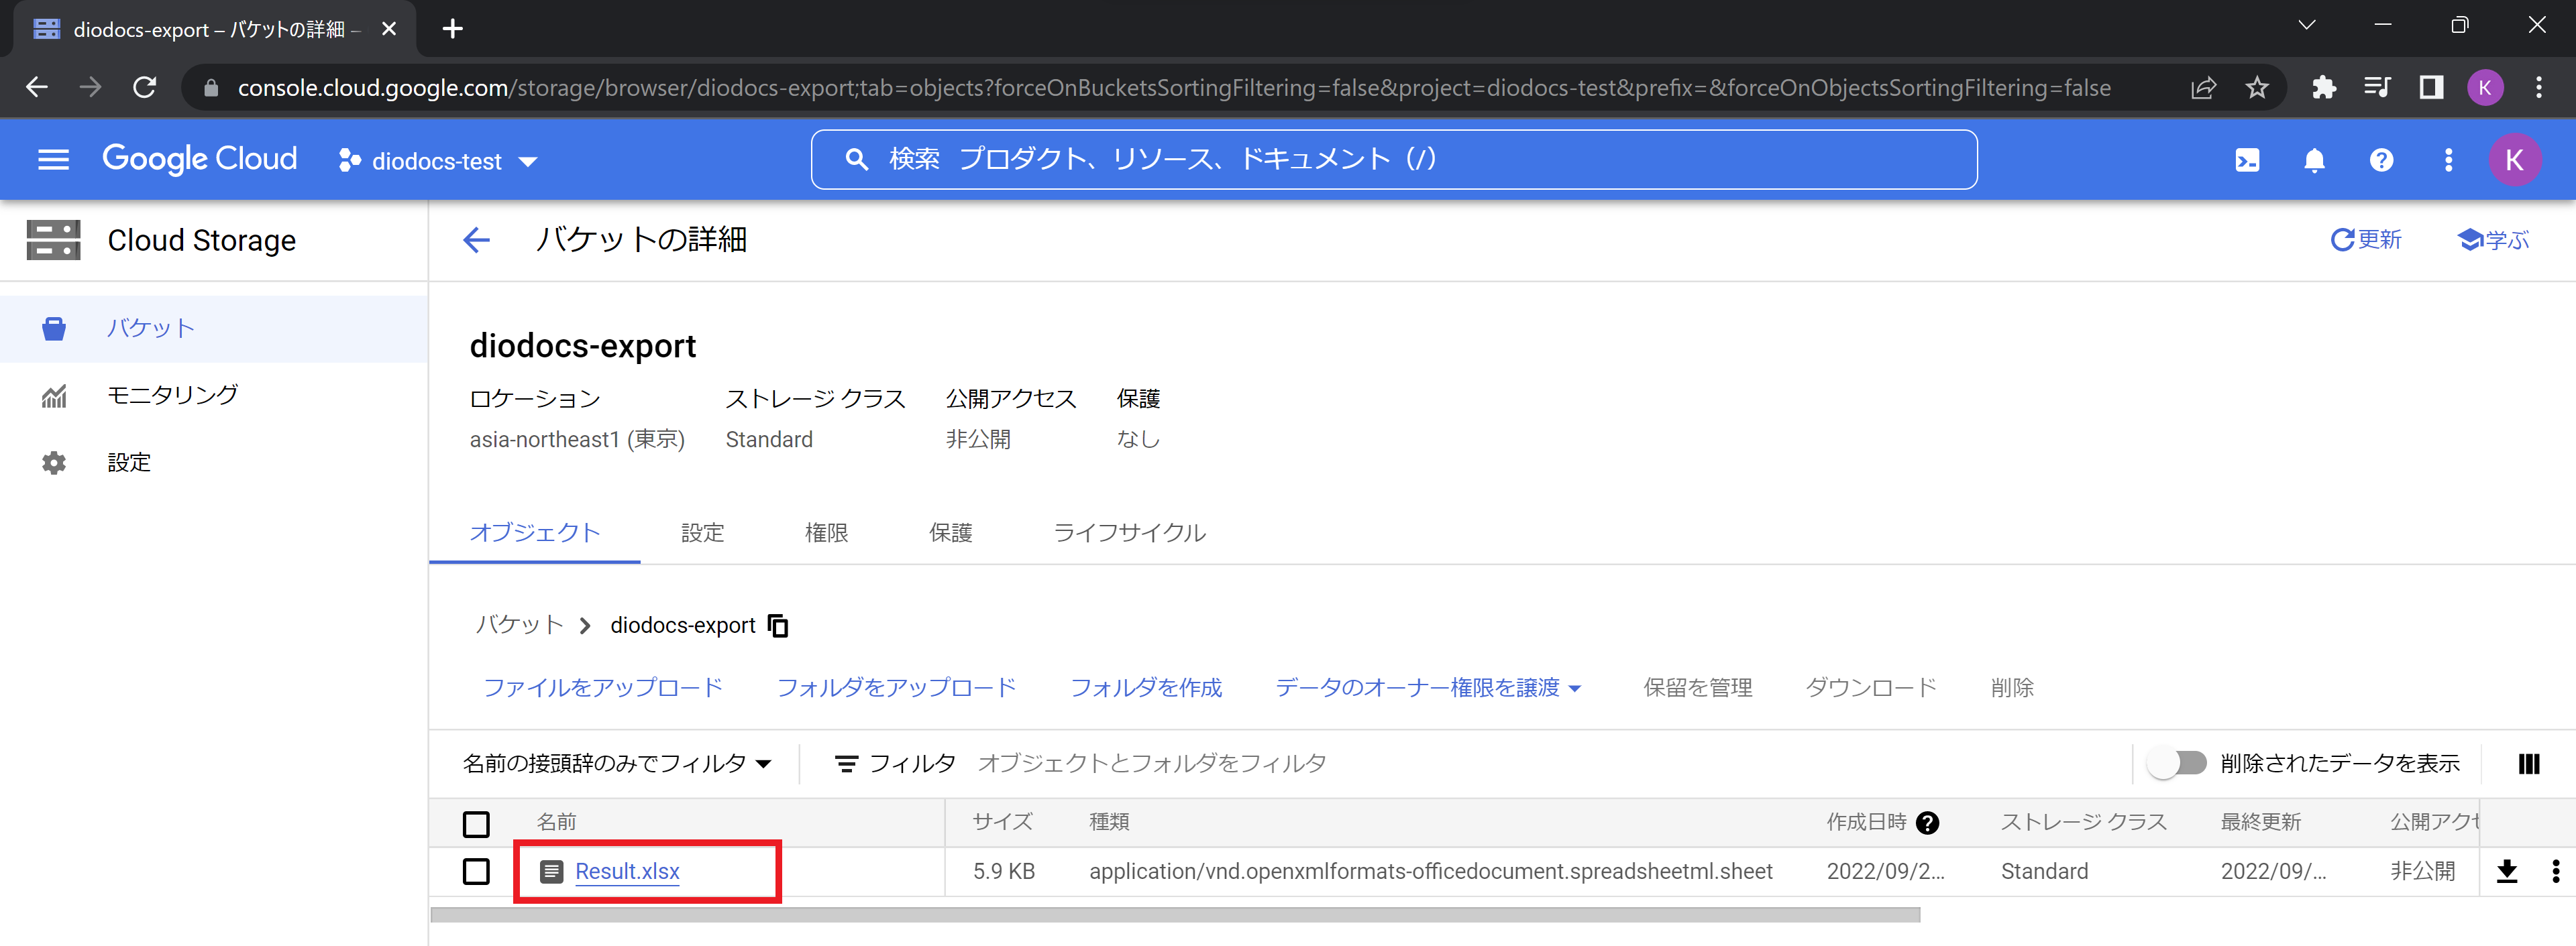Image resolution: width=2576 pixels, height=946 pixels.
Task: Open the diodocs-test project selector
Action: tap(438, 161)
